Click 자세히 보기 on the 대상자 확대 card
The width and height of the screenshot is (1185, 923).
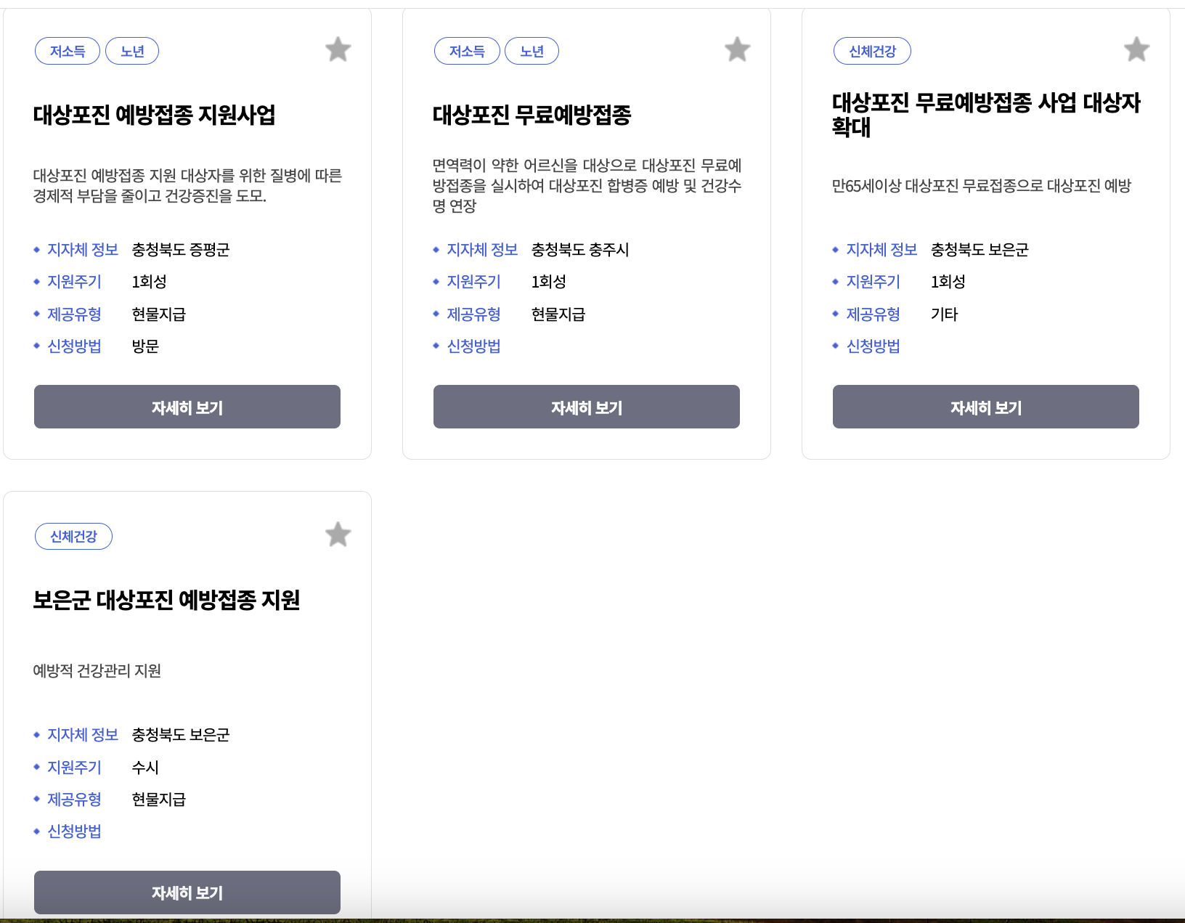985,407
